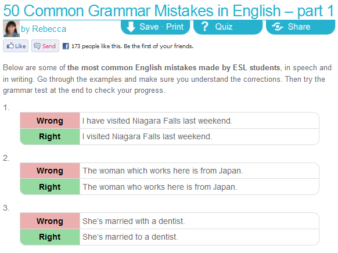Click the Facebook logo icon
The width and height of the screenshot is (338, 253).
tap(66, 46)
